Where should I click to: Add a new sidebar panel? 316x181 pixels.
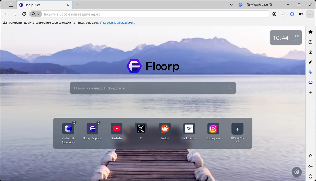[310, 93]
